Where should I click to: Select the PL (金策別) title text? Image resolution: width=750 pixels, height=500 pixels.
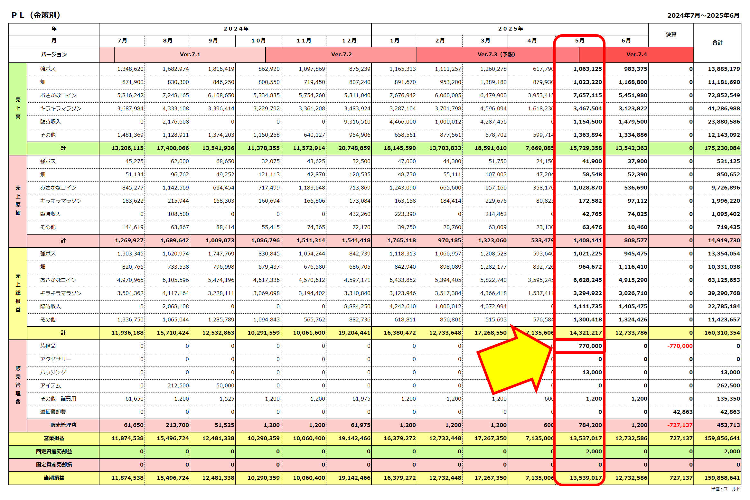pyautogui.click(x=36, y=15)
